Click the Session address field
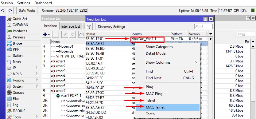Image resolution: width=256 pixels, height=119 pixels. pyautogui.click(x=71, y=11)
